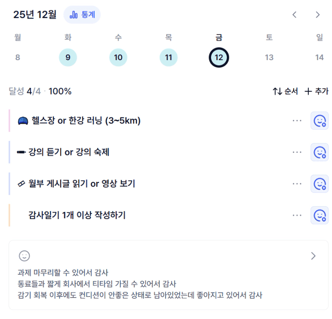The image size is (332, 319).
Task: Open more options for 월부 게시글 읽기
Action: coord(297,184)
